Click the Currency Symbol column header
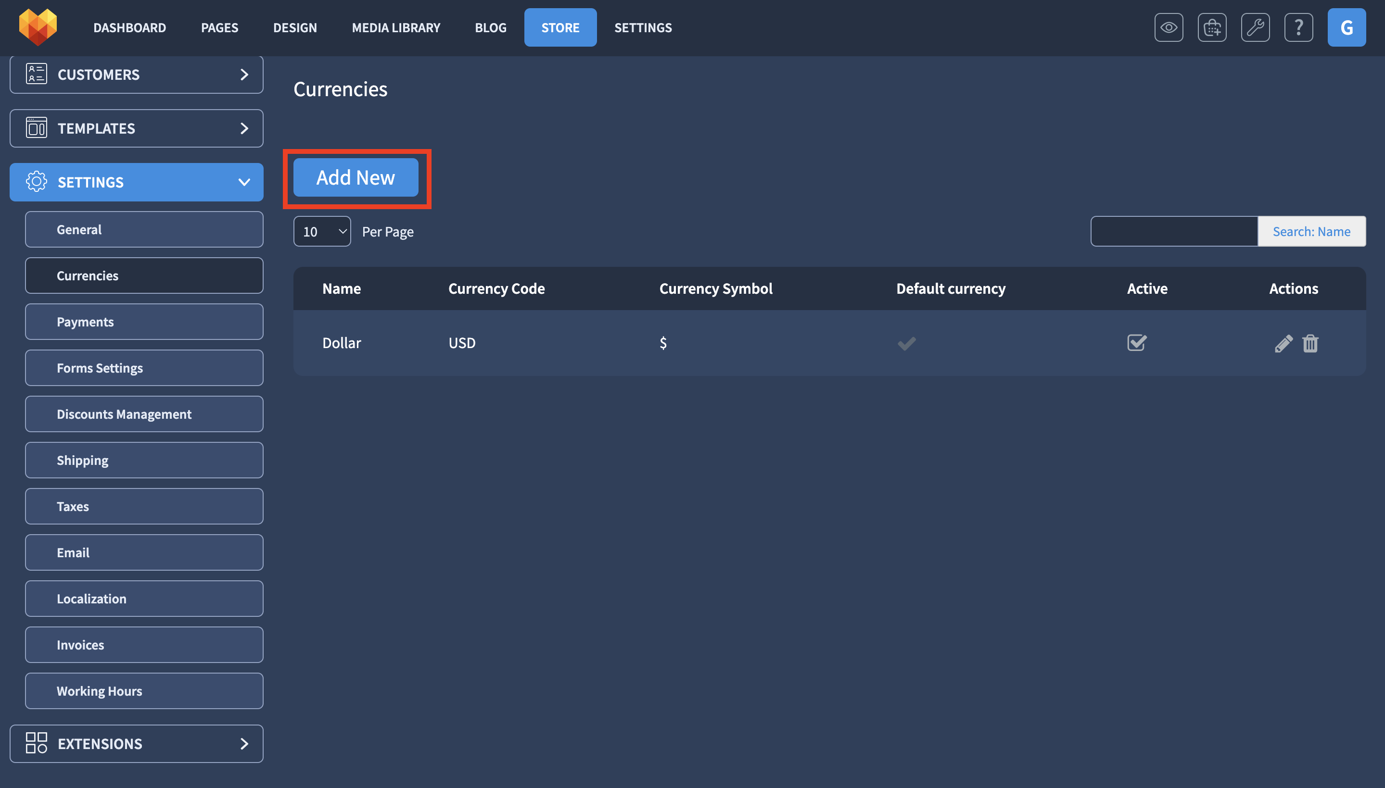The height and width of the screenshot is (788, 1385). pyautogui.click(x=716, y=288)
